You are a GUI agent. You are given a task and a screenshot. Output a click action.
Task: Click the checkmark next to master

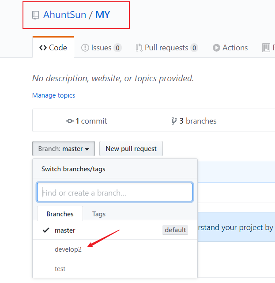(x=46, y=230)
